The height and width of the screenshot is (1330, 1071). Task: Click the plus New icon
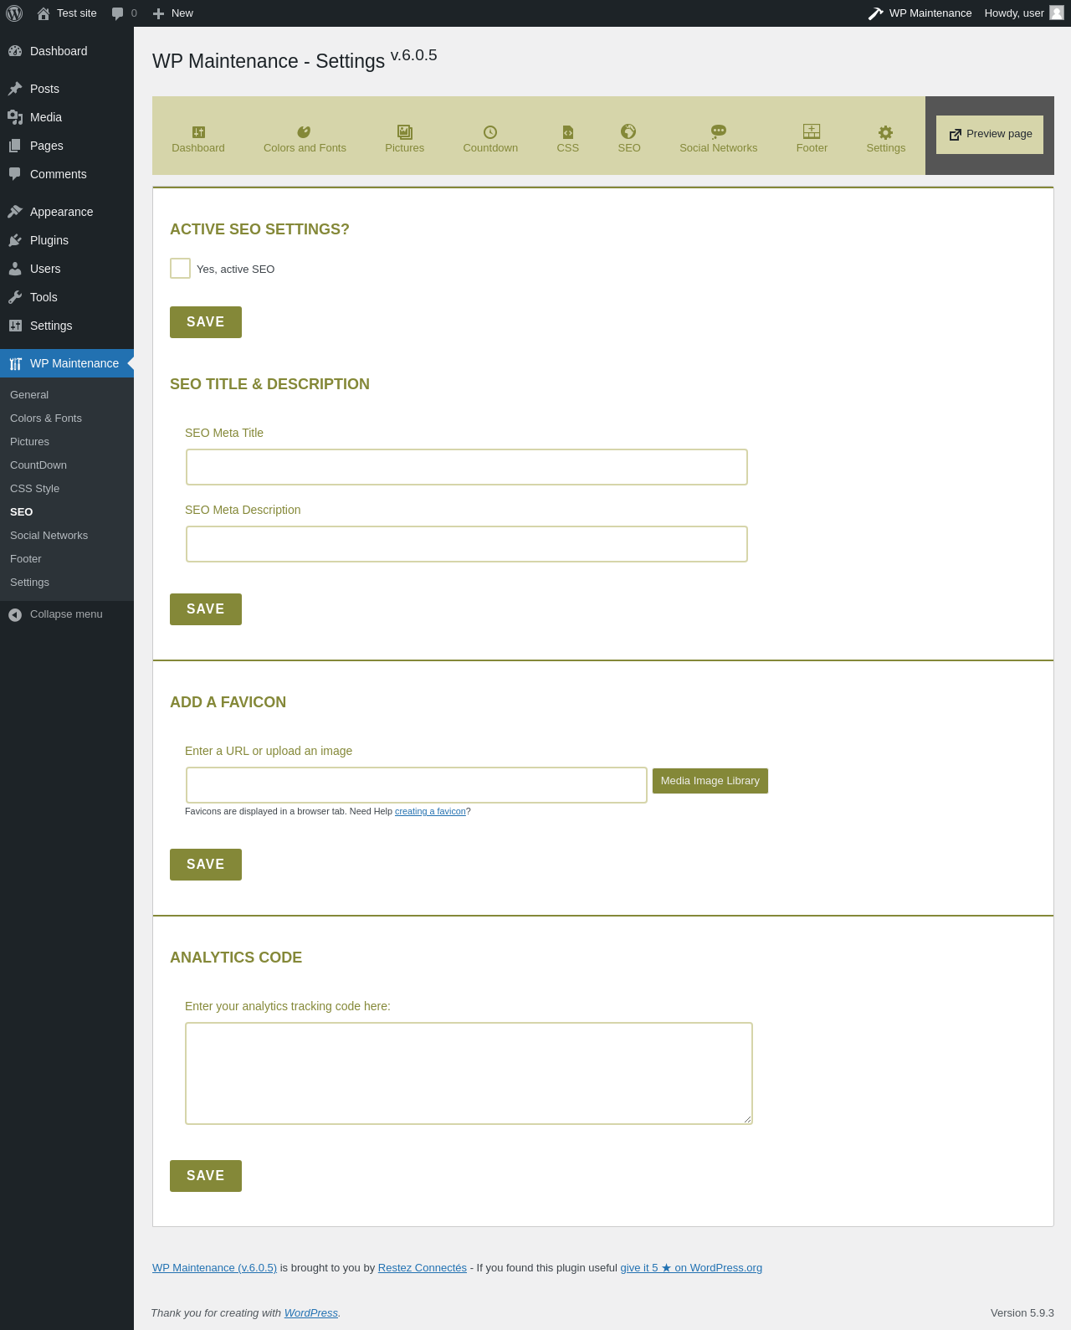pyautogui.click(x=158, y=13)
